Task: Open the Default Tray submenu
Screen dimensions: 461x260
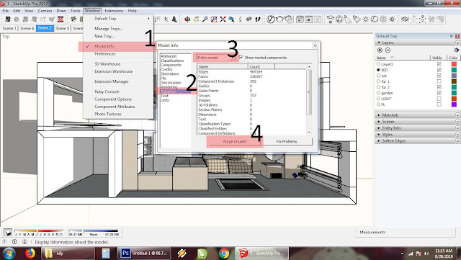Action: click(118, 19)
